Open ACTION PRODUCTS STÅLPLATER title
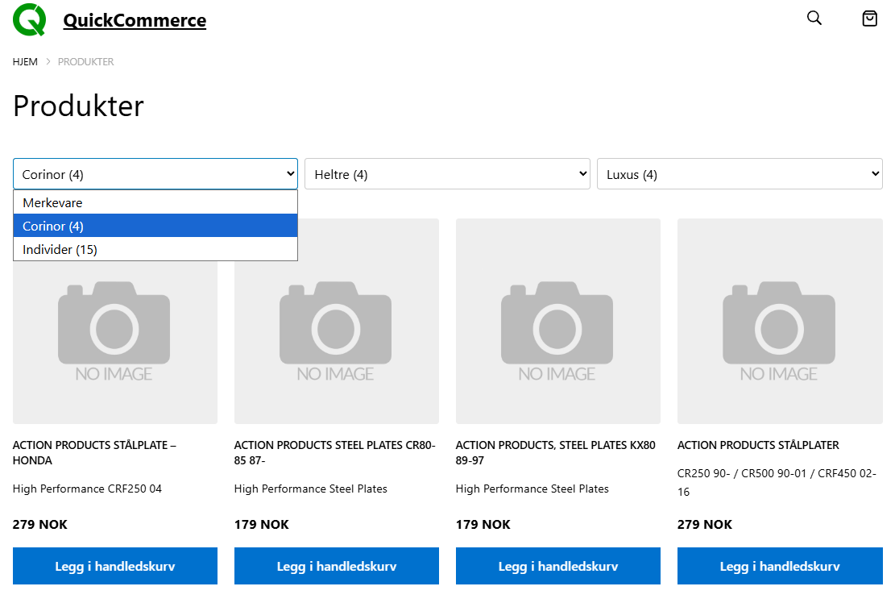Image resolution: width=895 pixels, height=603 pixels. (x=758, y=445)
